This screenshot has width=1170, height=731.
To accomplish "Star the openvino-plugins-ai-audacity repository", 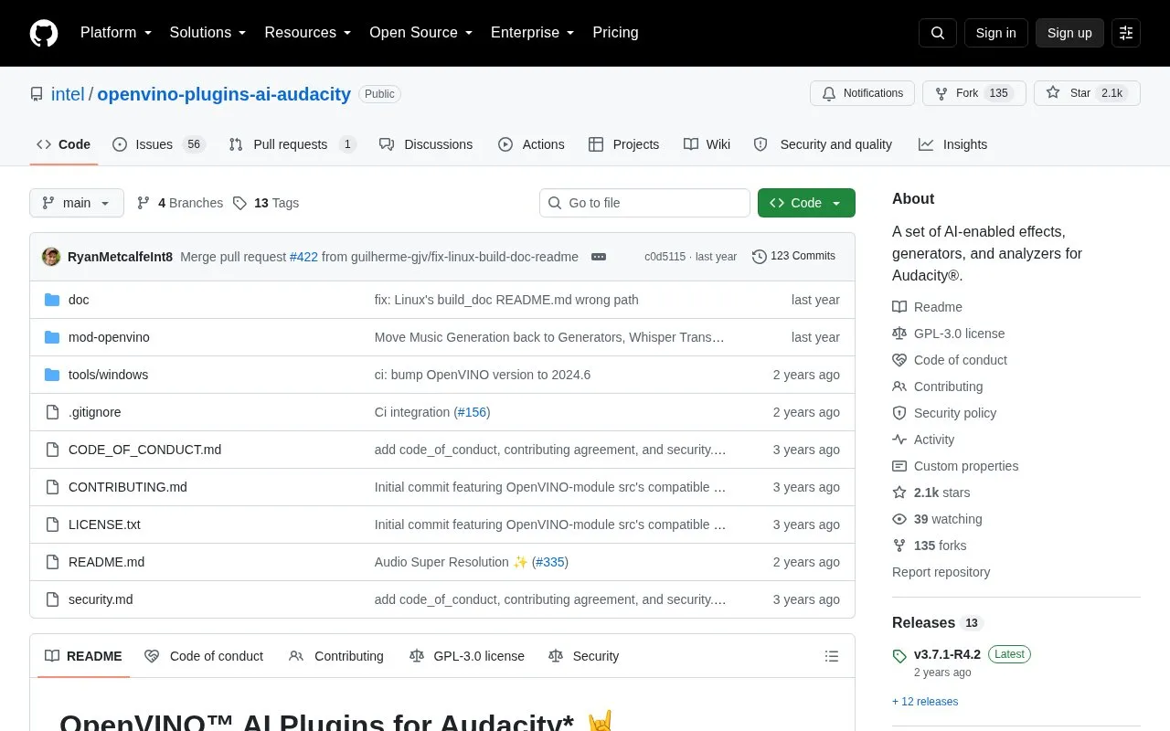I will click(x=1087, y=93).
